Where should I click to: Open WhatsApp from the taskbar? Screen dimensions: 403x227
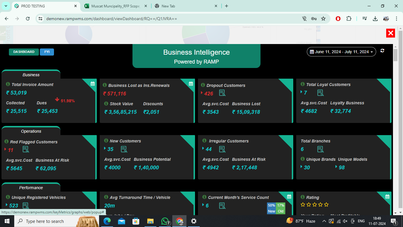pyautogui.click(x=165, y=221)
